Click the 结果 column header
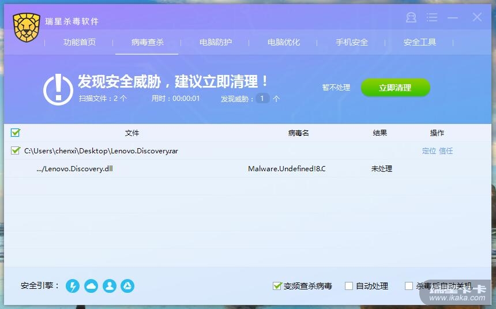The height and width of the screenshot is (309, 496). pos(379,133)
